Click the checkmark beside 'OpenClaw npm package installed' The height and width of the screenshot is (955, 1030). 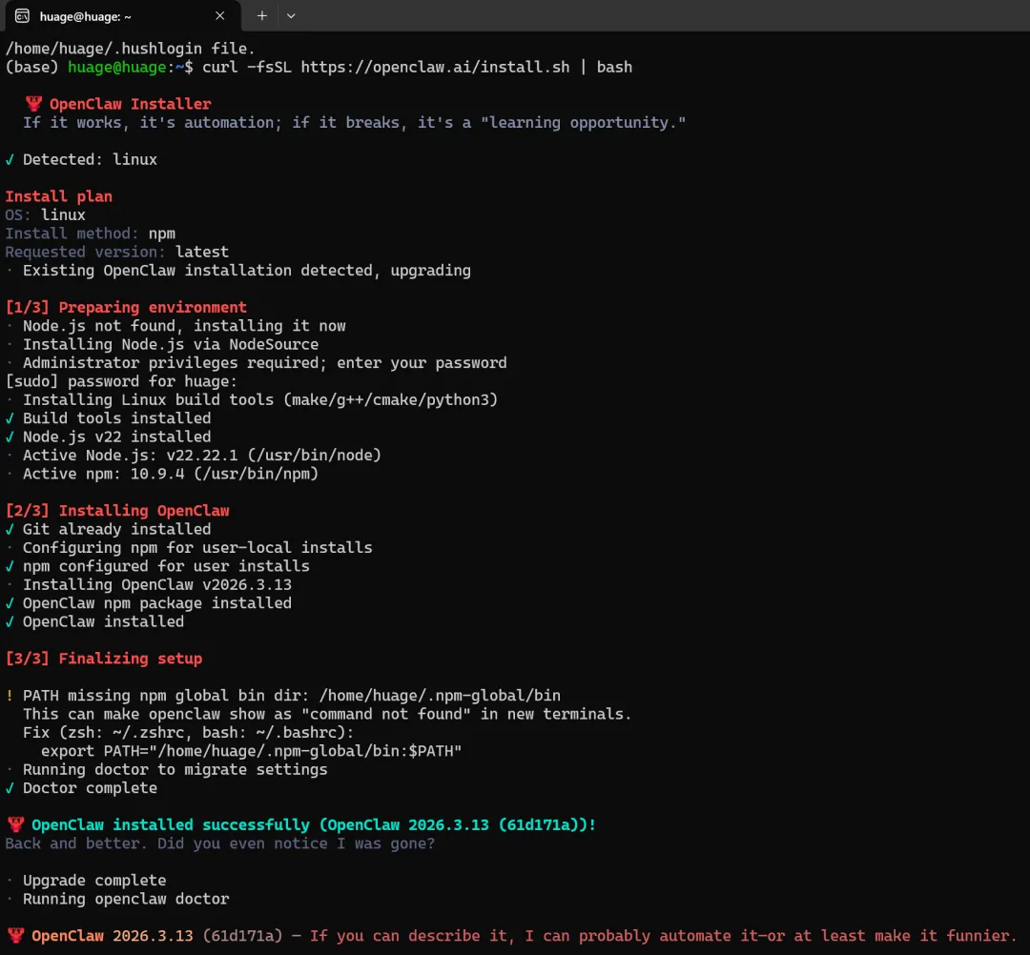pyautogui.click(x=10, y=603)
